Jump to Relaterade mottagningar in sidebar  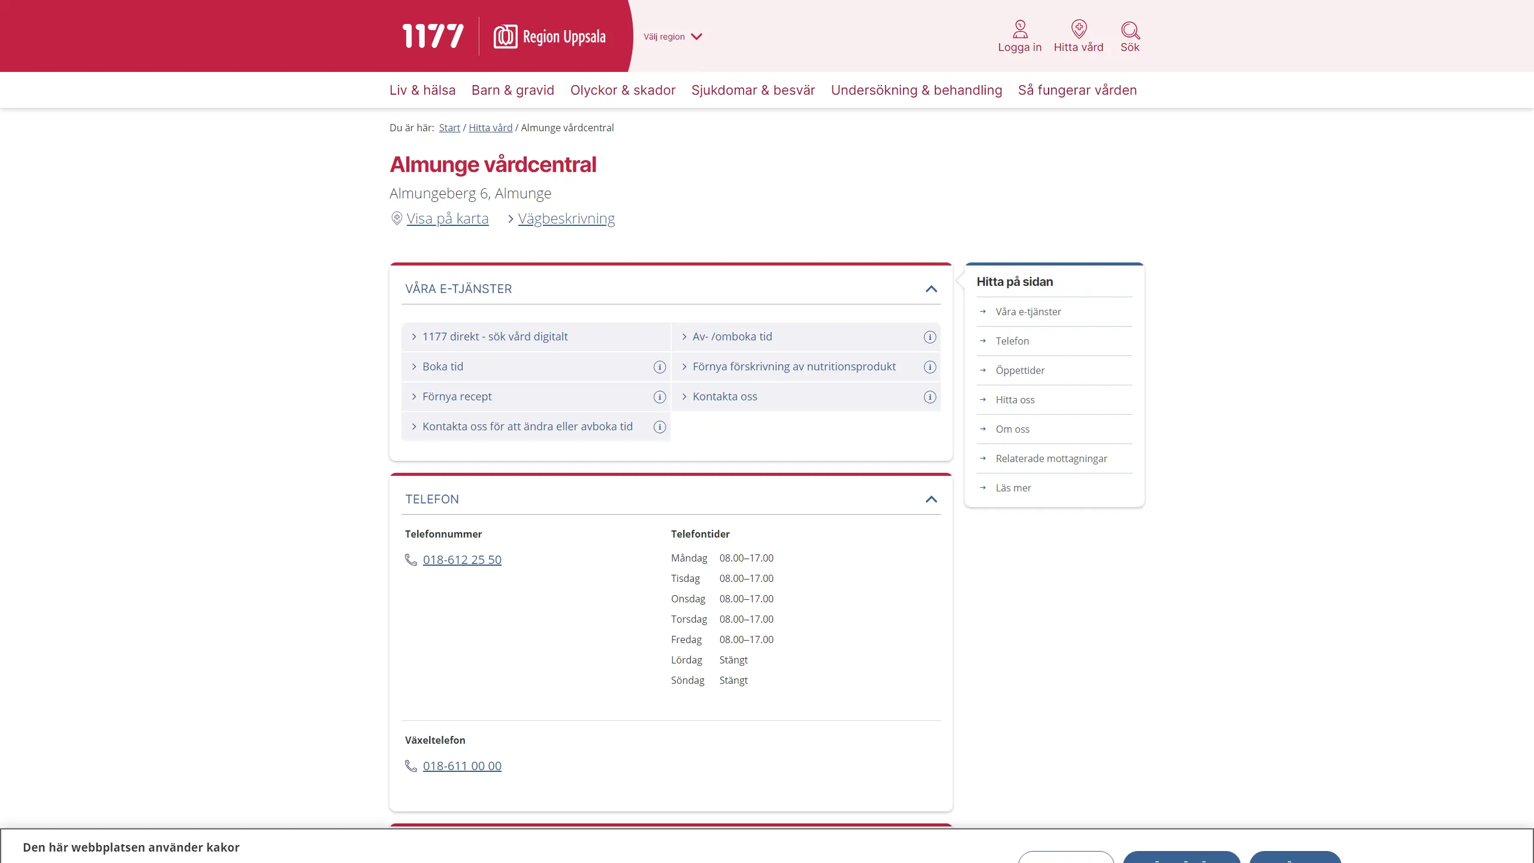pos(1054,458)
